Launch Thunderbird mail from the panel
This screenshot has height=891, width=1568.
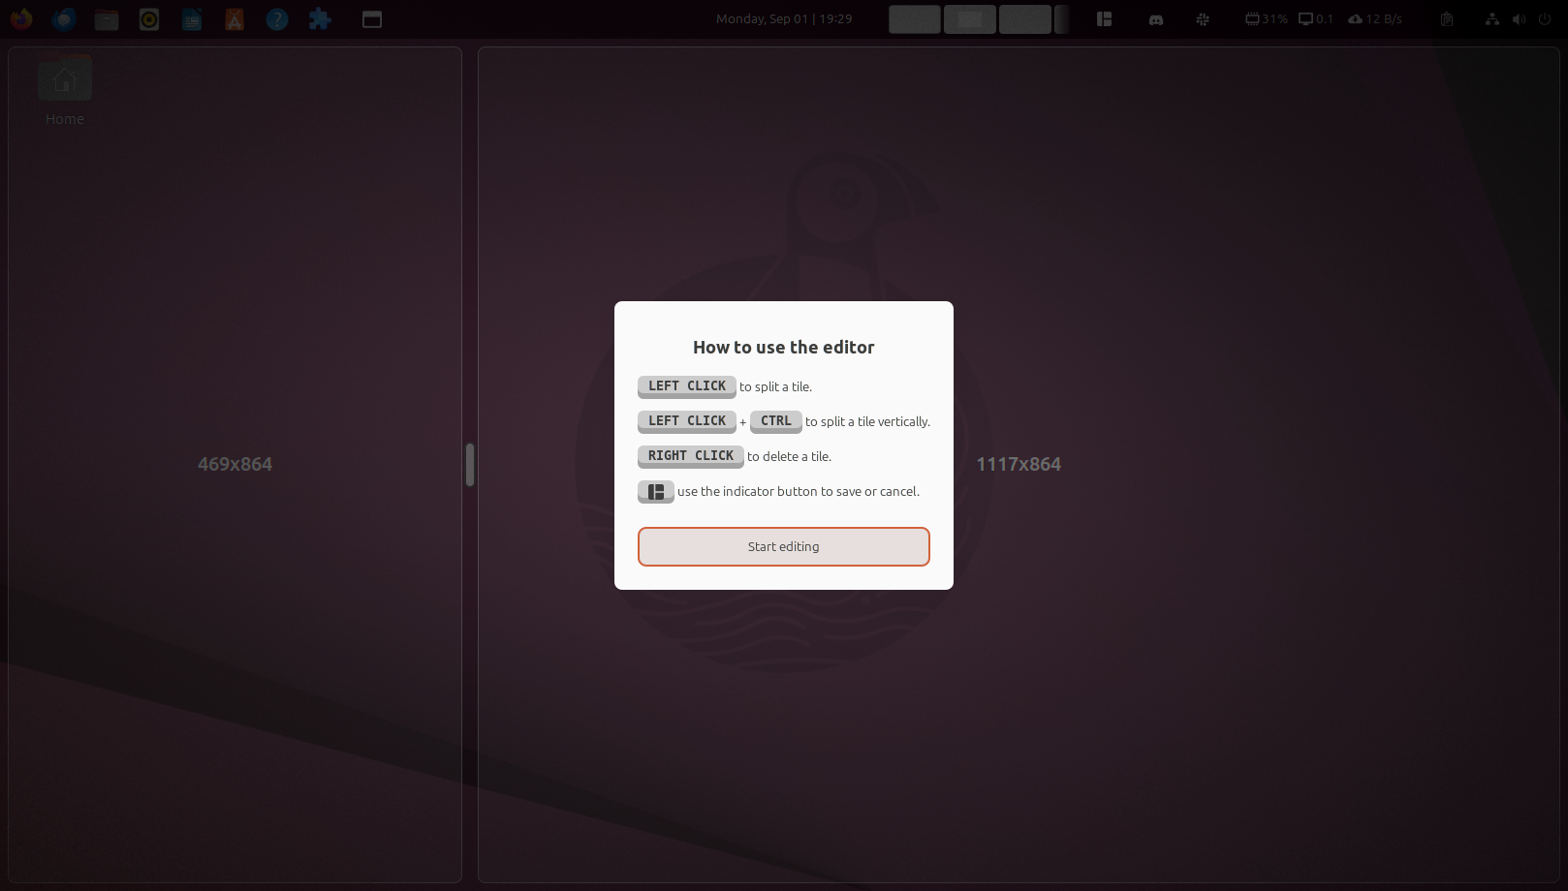pos(64,18)
